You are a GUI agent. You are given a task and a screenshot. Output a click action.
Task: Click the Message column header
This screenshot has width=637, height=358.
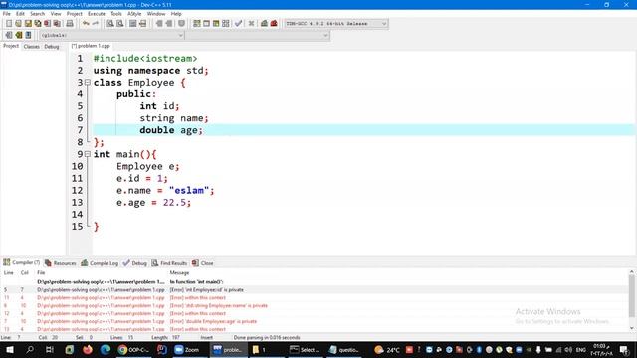click(179, 273)
